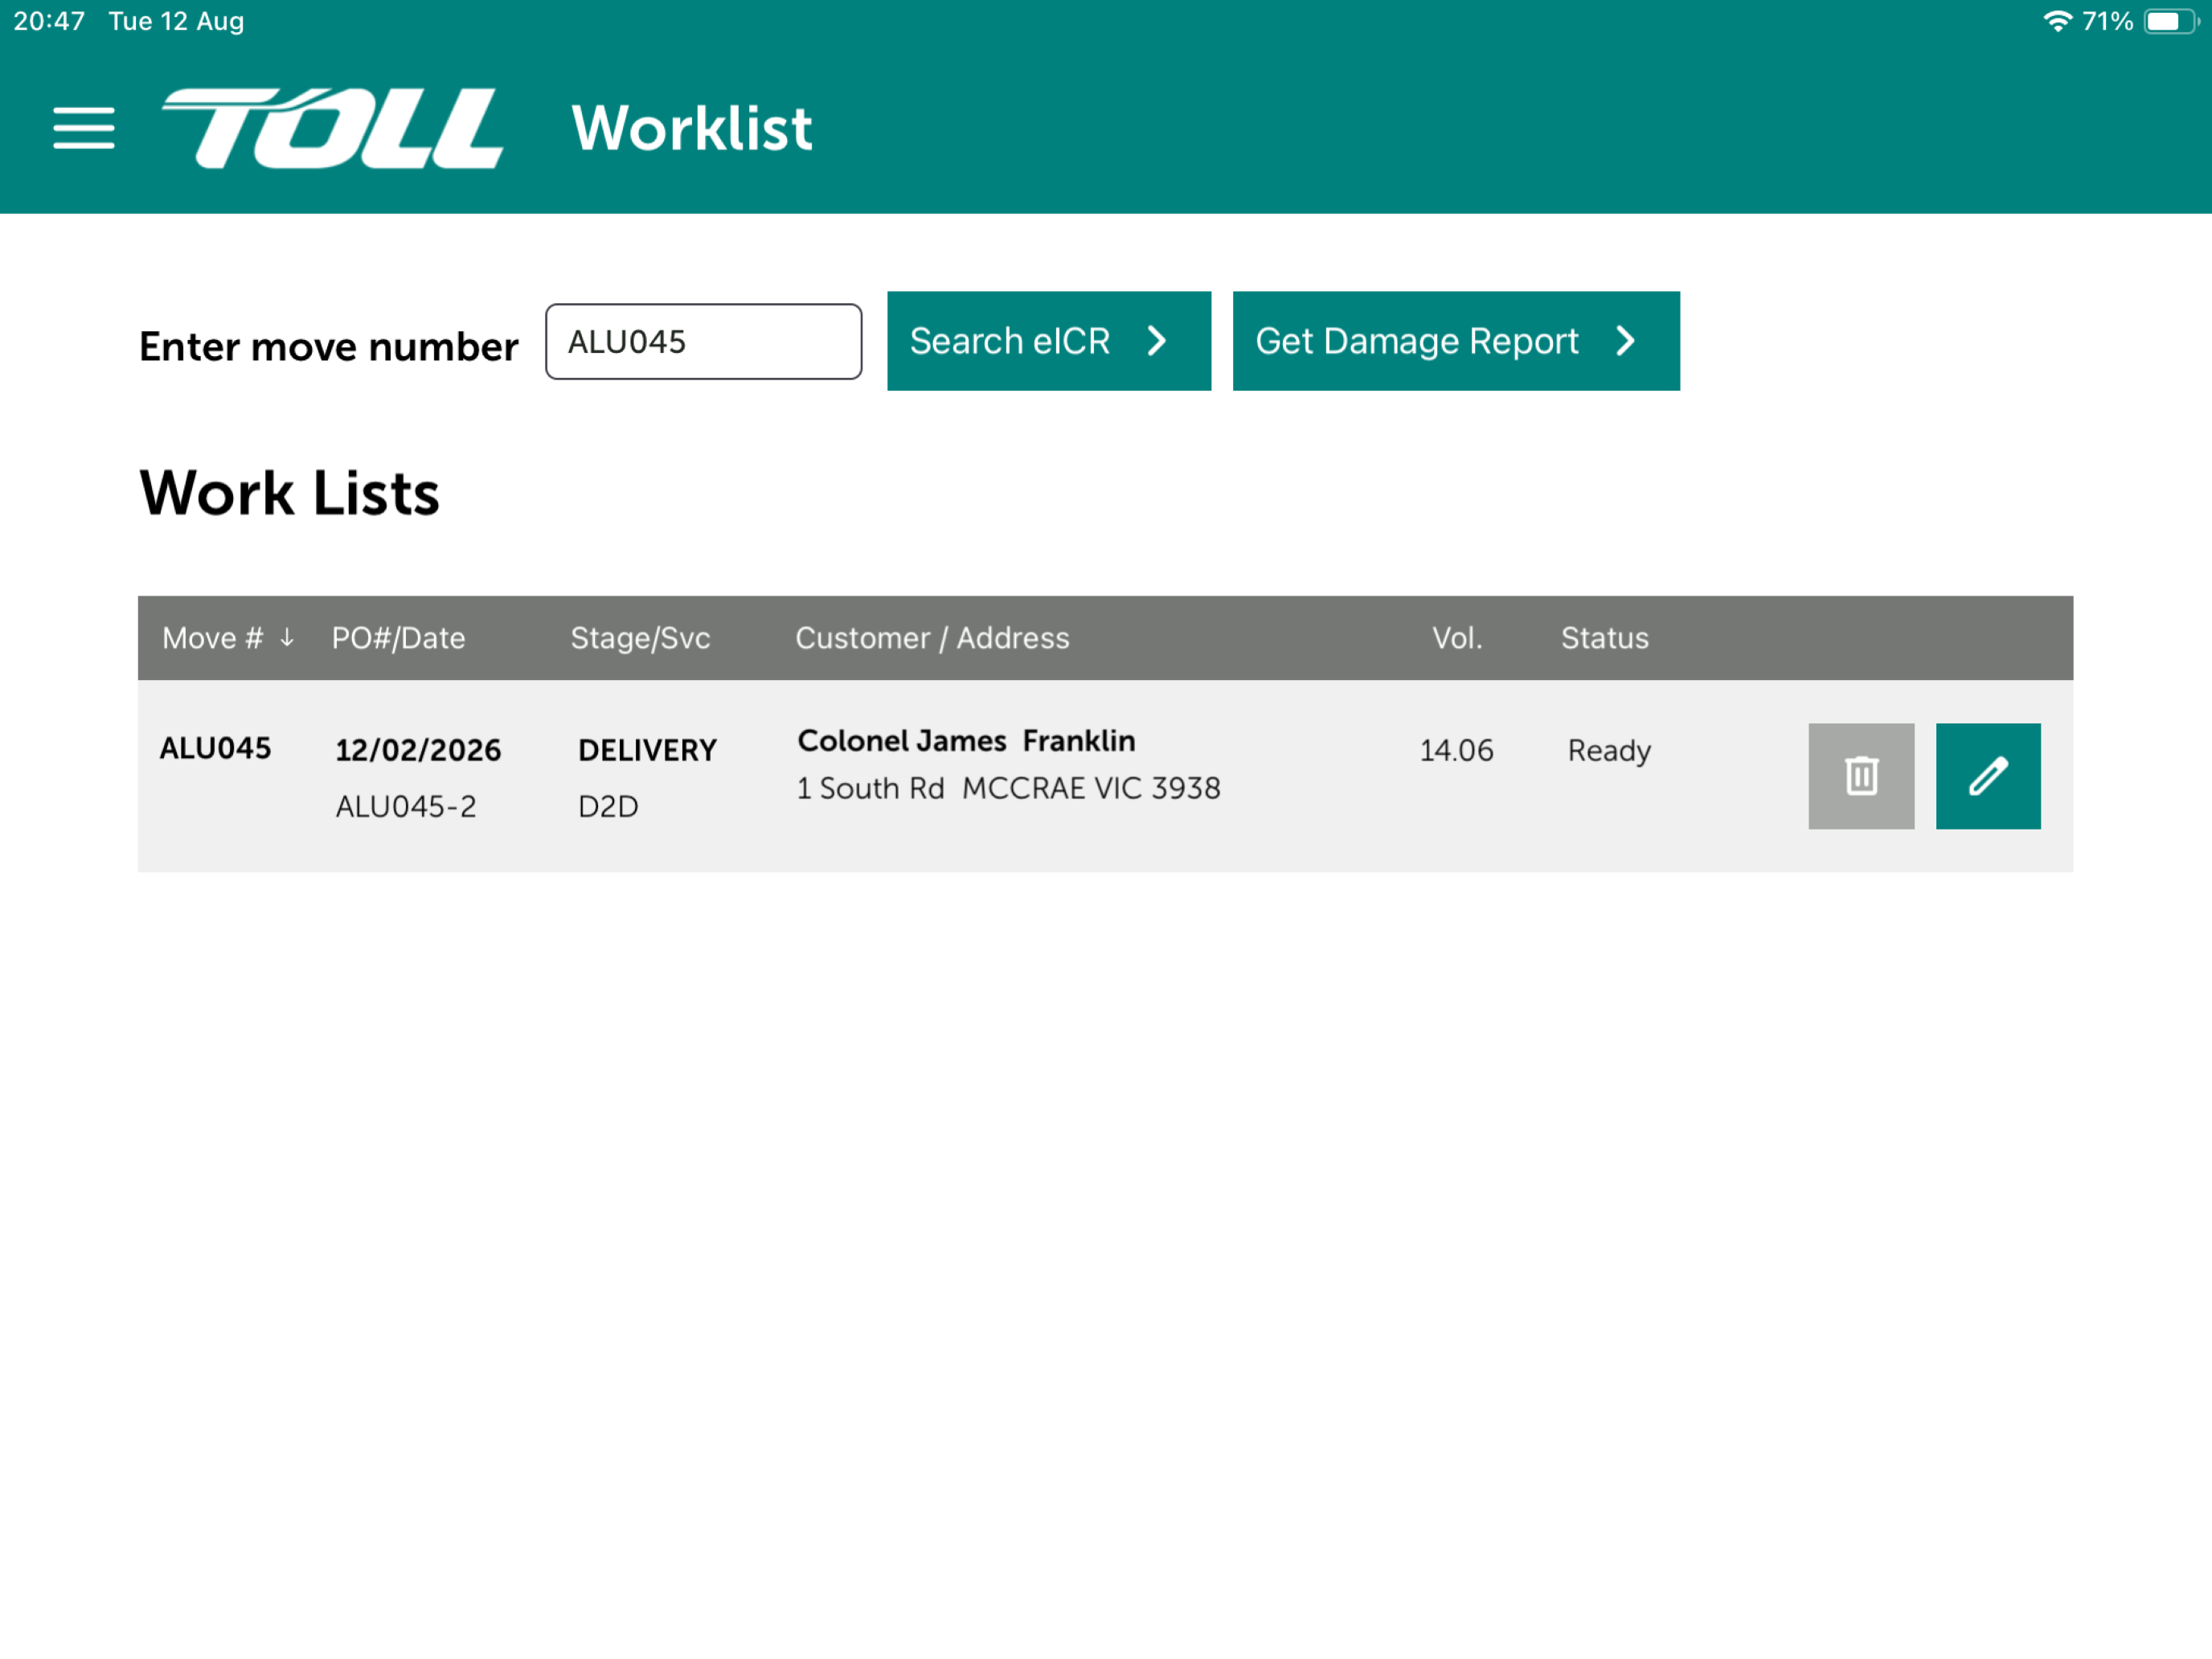
Task: Tap the Toll logo
Action: point(332,128)
